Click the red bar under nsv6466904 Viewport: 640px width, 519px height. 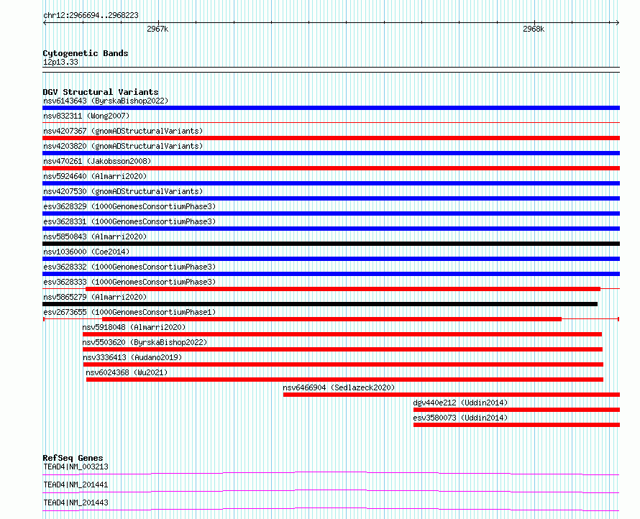pyautogui.click(x=452, y=395)
